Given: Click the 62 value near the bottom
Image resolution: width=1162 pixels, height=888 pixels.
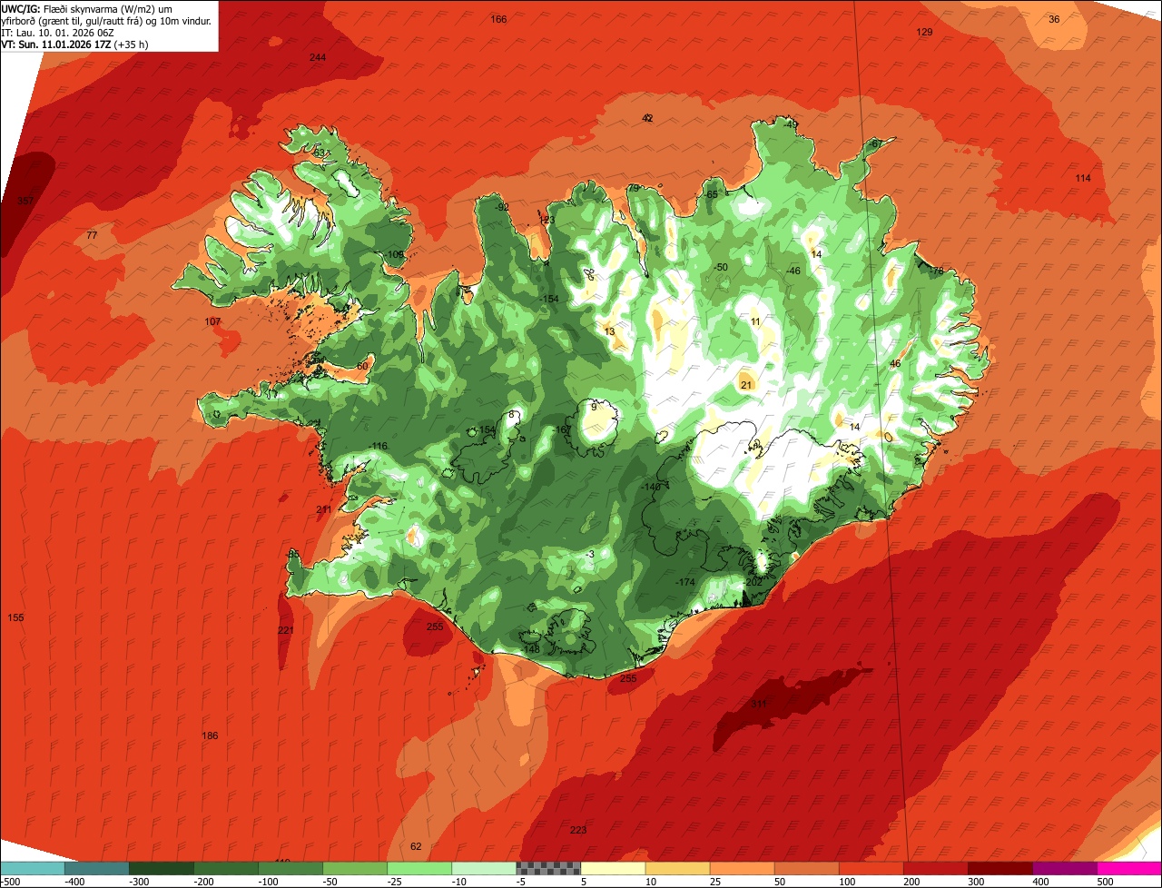Looking at the screenshot, I should click(x=416, y=846).
